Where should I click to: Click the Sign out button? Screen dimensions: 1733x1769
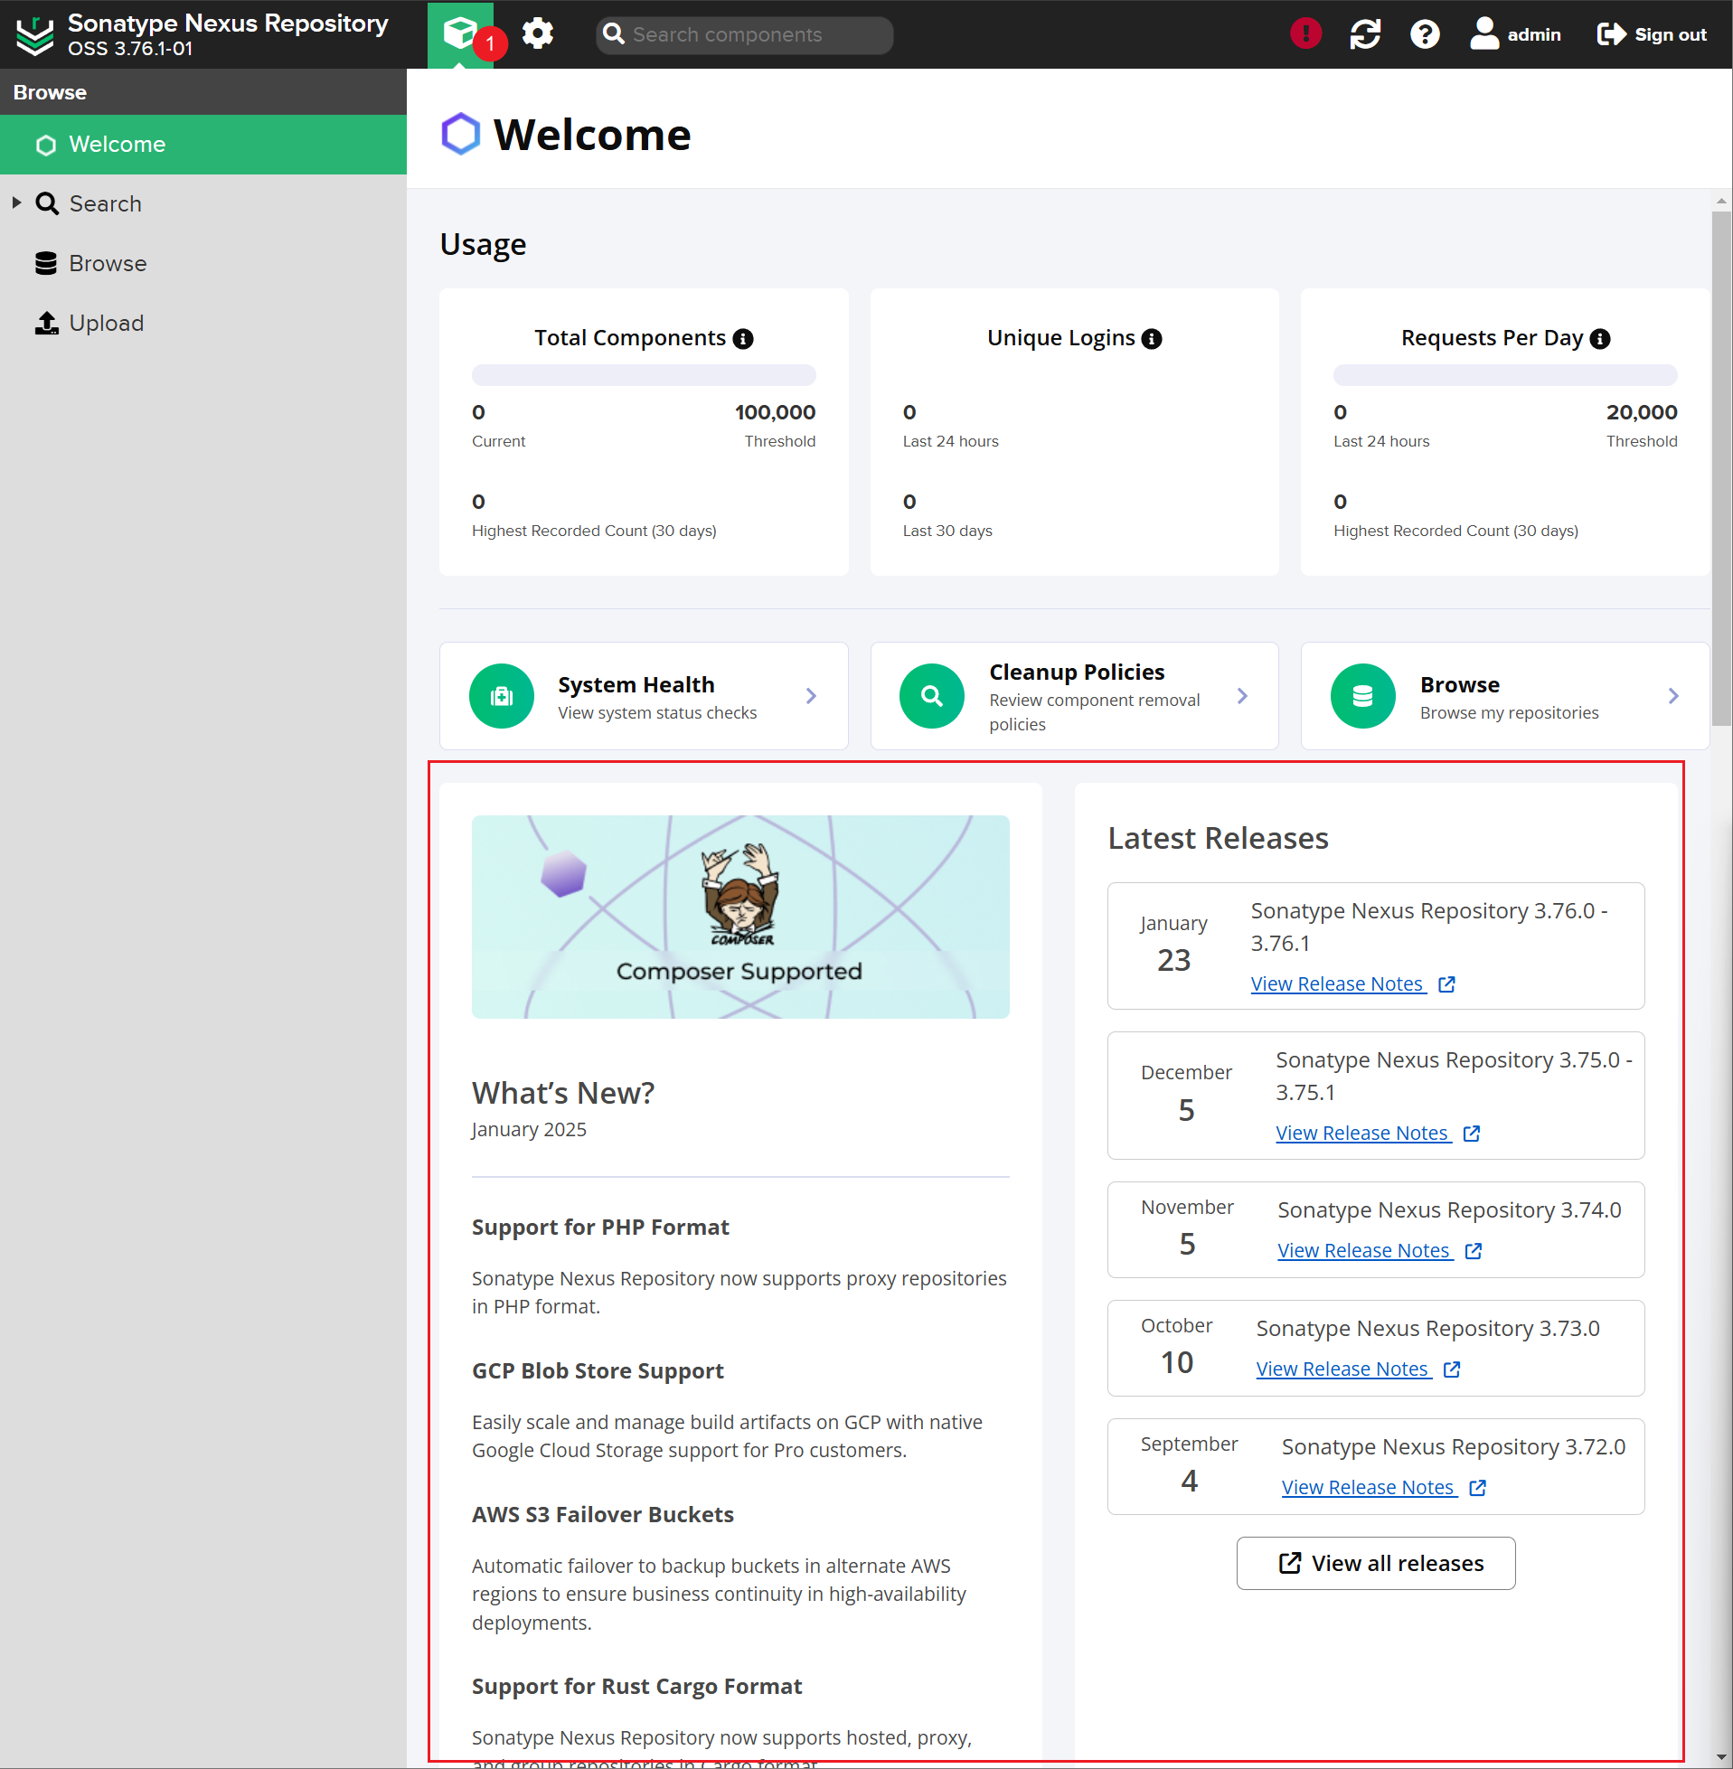(1651, 34)
